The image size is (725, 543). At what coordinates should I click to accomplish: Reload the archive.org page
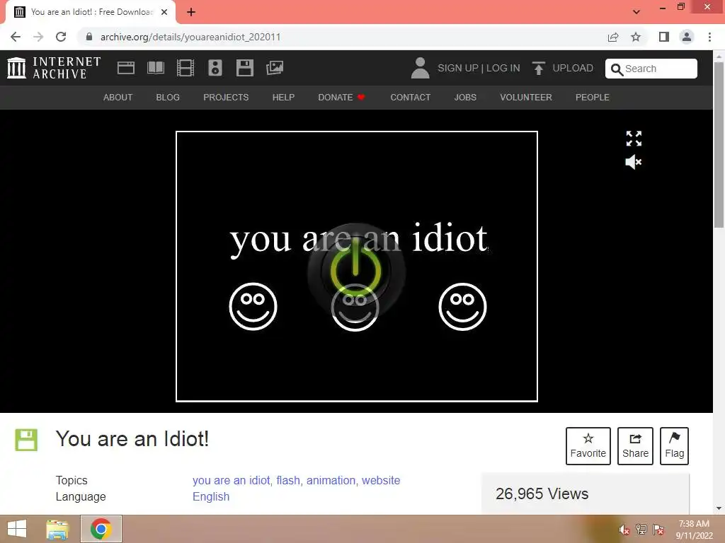pyautogui.click(x=61, y=37)
